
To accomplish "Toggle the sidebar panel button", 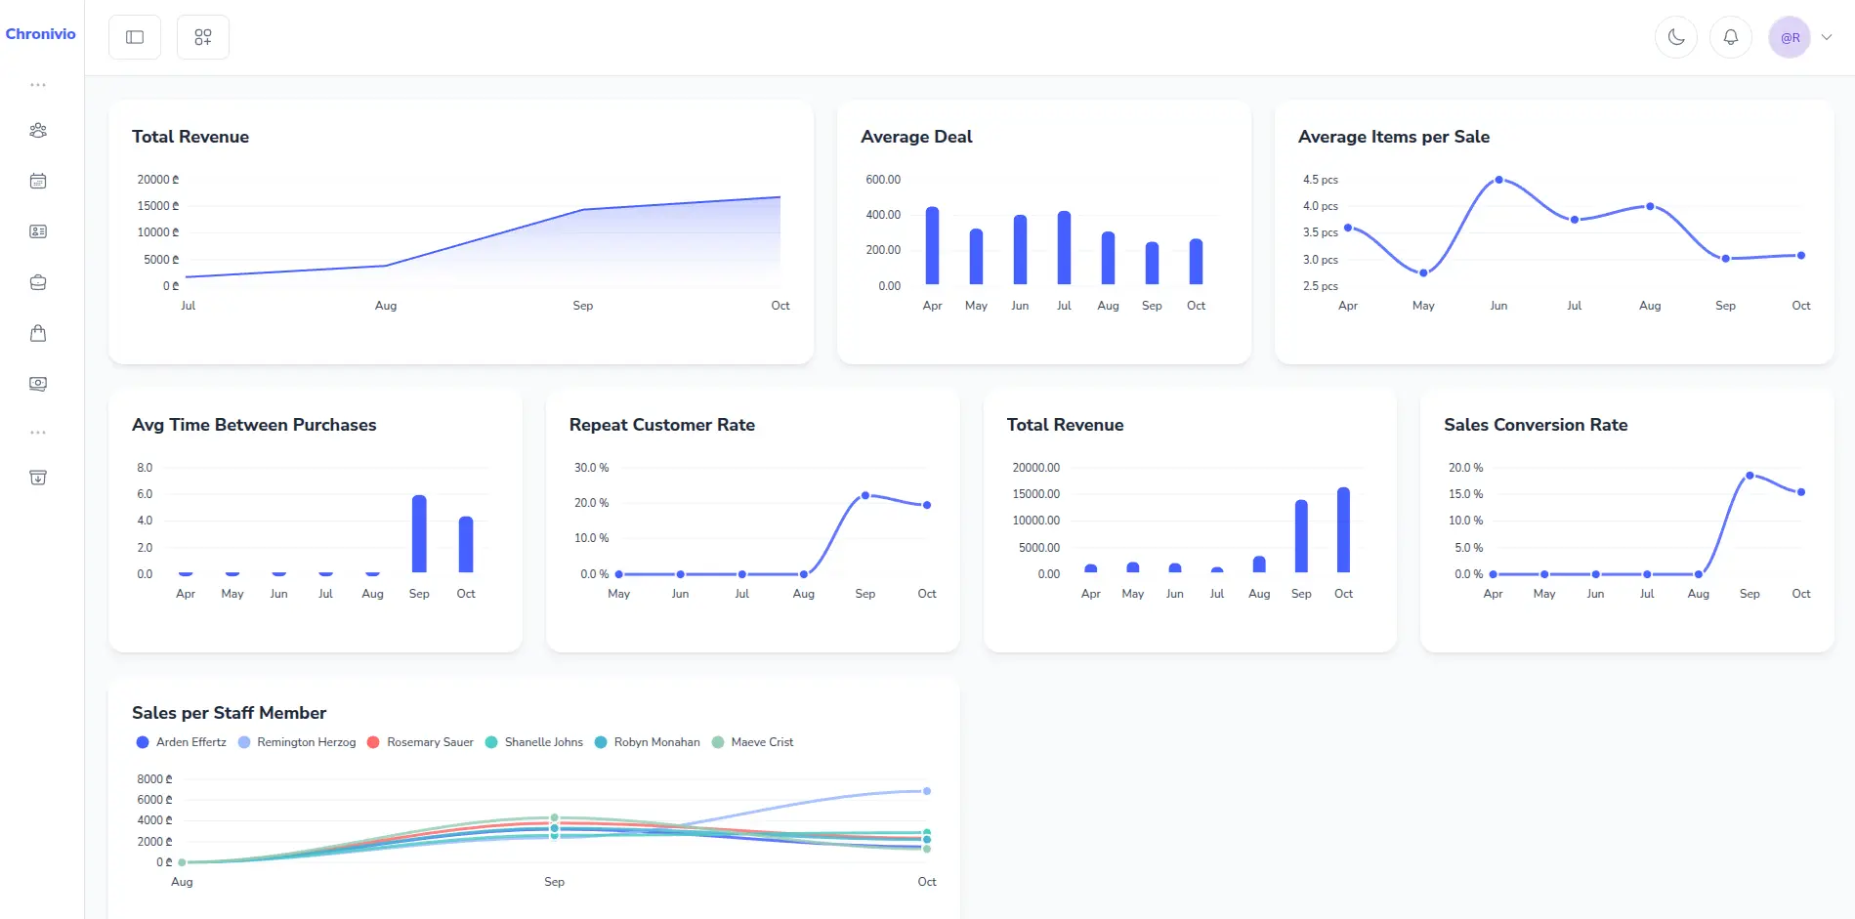I will coord(135,38).
